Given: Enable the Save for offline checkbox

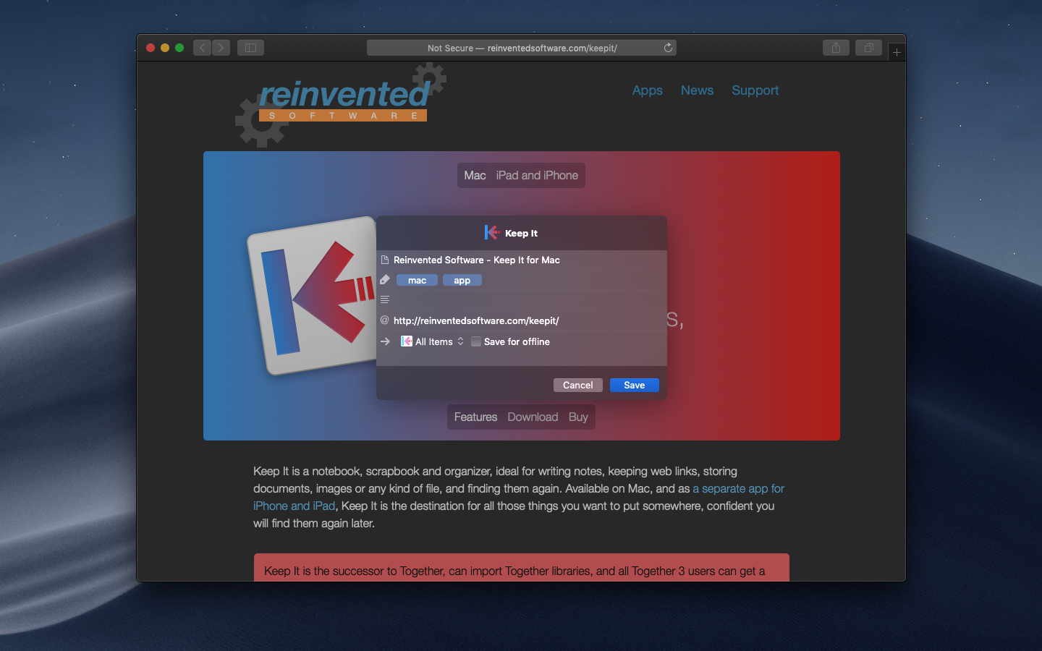Looking at the screenshot, I should (476, 341).
